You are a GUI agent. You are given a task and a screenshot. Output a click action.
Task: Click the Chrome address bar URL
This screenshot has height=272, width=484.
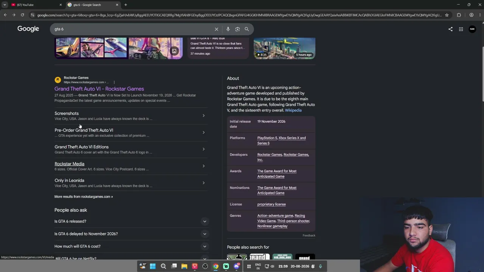point(239,15)
